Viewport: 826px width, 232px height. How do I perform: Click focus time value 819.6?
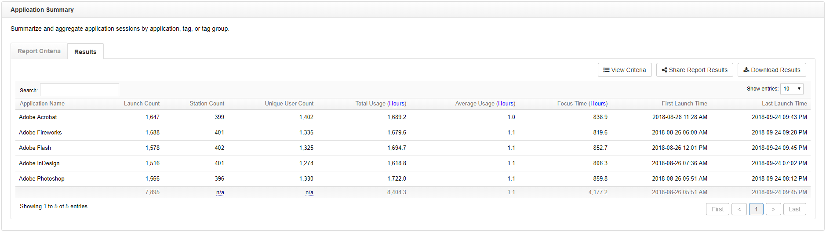(600, 133)
